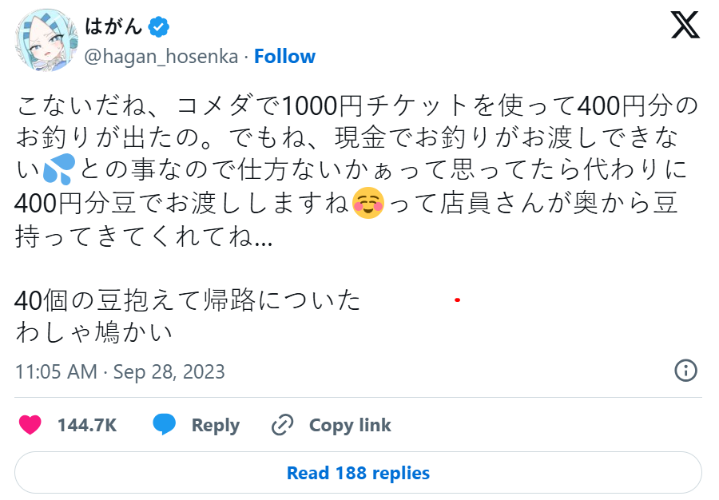
Task: Click the line 40個の豆抱えて帰路についた
Action: (188, 300)
